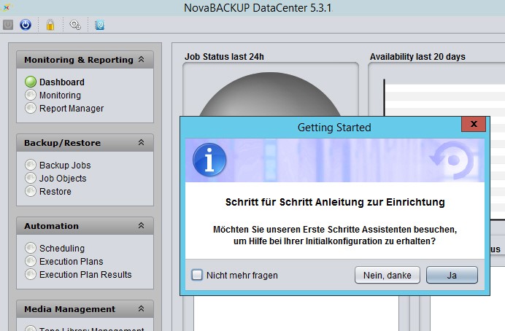Collapse the Media Management panel
Viewport: 505px width, 331px height.
pyautogui.click(x=141, y=309)
